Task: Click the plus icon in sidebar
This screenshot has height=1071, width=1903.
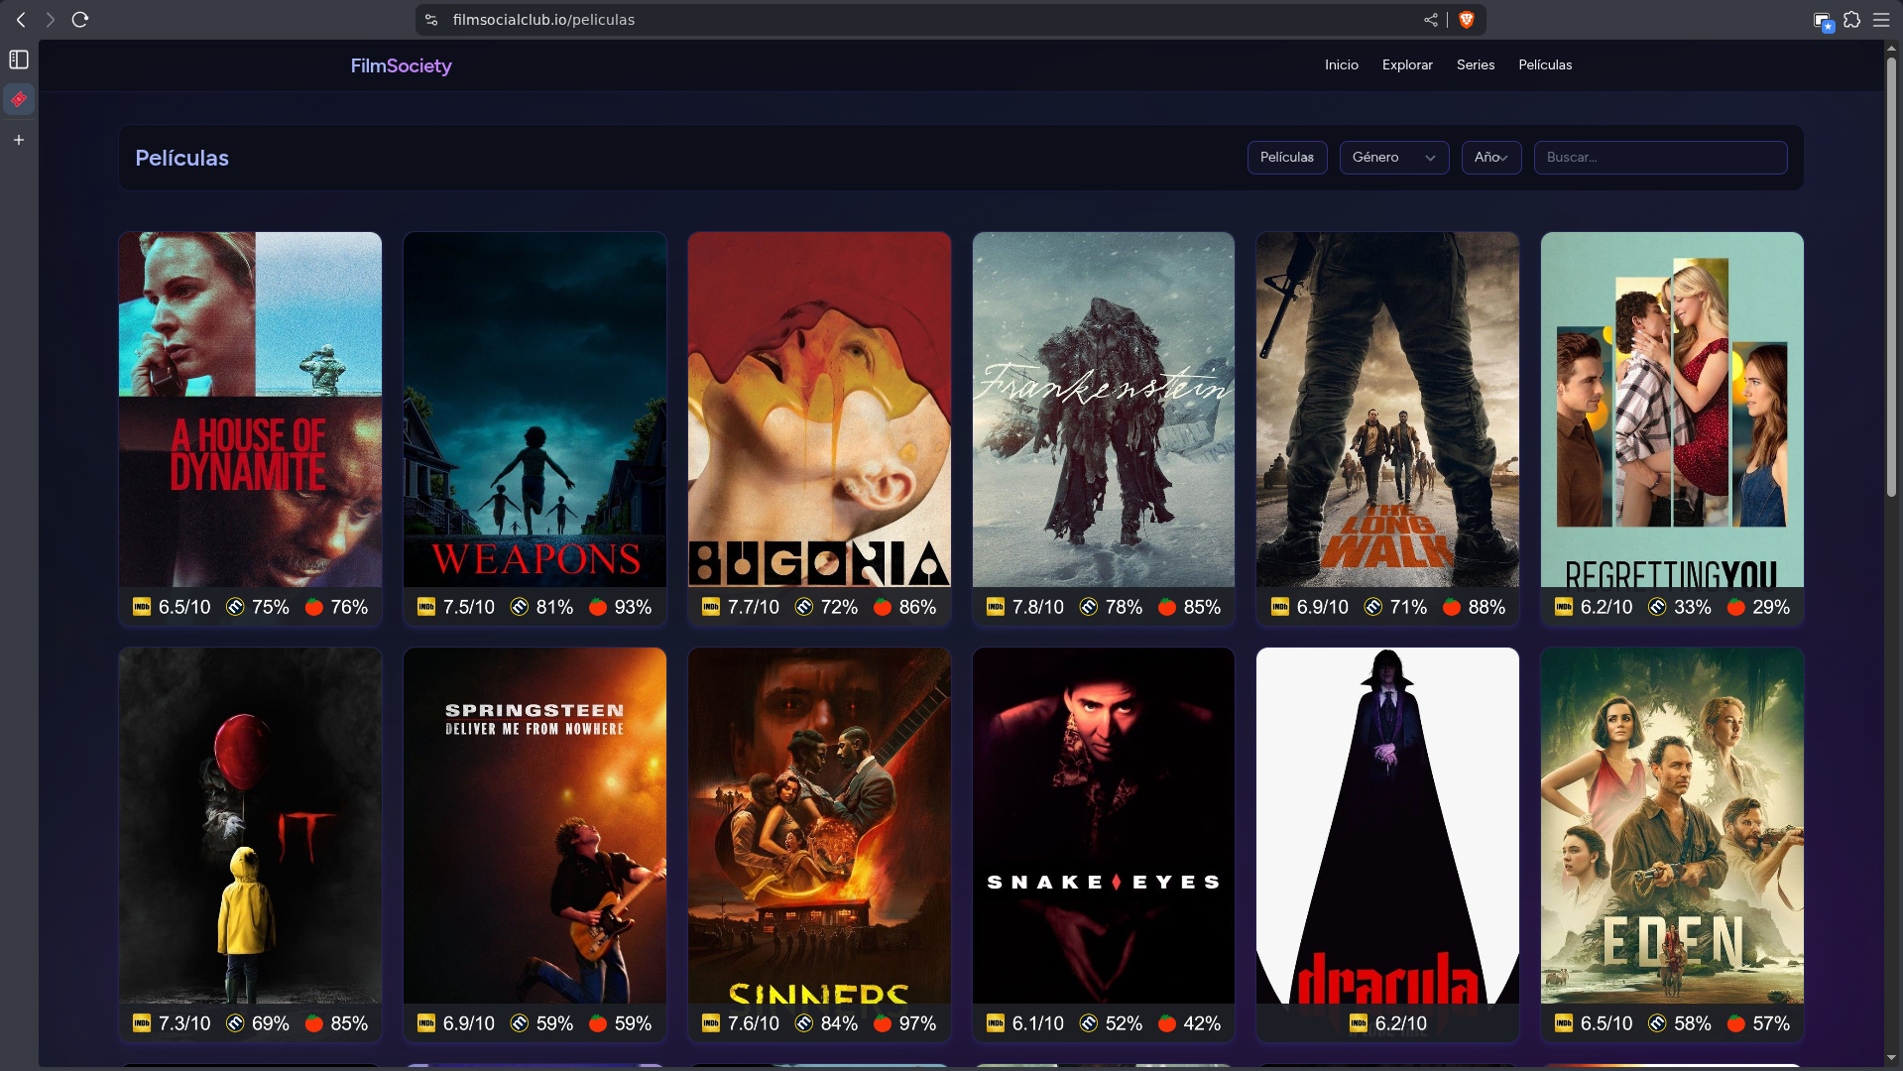Action: [19, 140]
